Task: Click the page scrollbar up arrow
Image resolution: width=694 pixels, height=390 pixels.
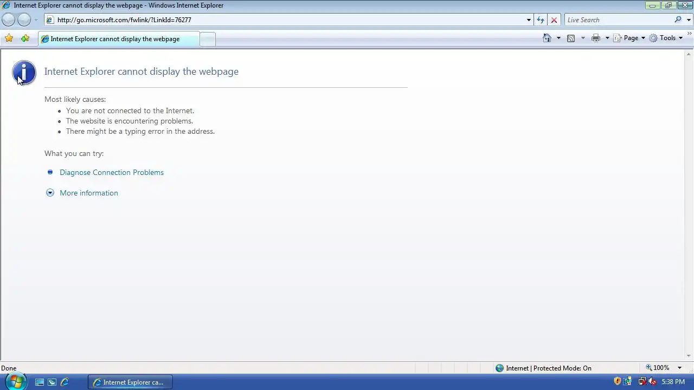Action: coord(689,54)
